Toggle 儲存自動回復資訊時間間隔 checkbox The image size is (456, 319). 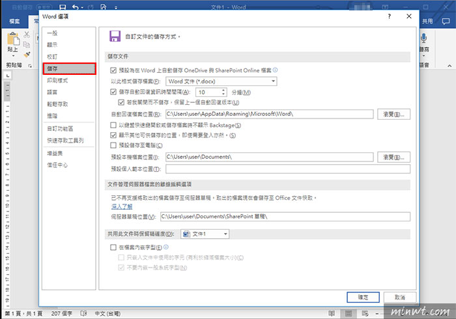pyautogui.click(x=113, y=92)
